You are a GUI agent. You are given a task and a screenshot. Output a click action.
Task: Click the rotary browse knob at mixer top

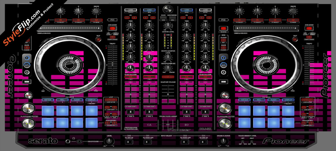pyautogui.click(x=168, y=9)
